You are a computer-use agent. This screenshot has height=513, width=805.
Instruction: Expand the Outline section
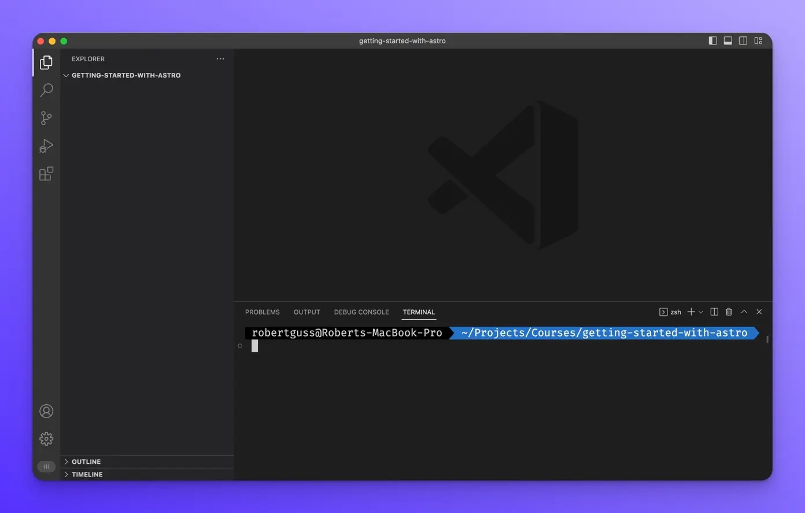point(147,462)
